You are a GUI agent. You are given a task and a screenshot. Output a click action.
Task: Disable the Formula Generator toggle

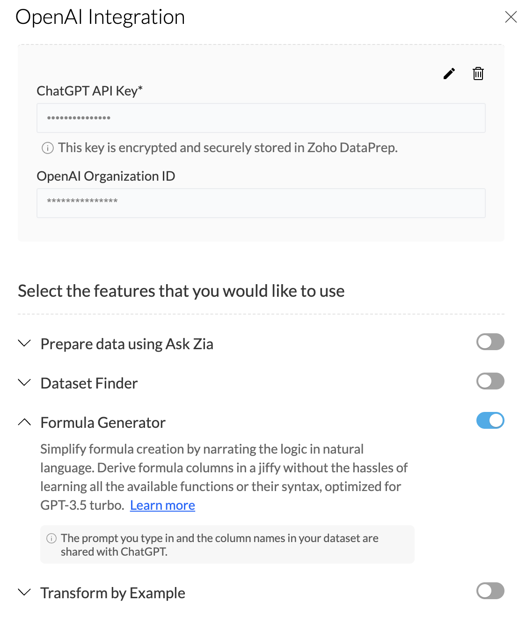click(x=490, y=420)
